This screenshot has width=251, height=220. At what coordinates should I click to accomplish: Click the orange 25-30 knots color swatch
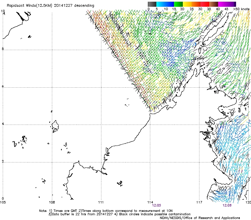(196, 4)
